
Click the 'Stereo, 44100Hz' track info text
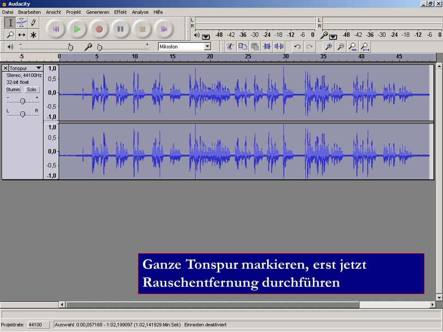coord(24,75)
